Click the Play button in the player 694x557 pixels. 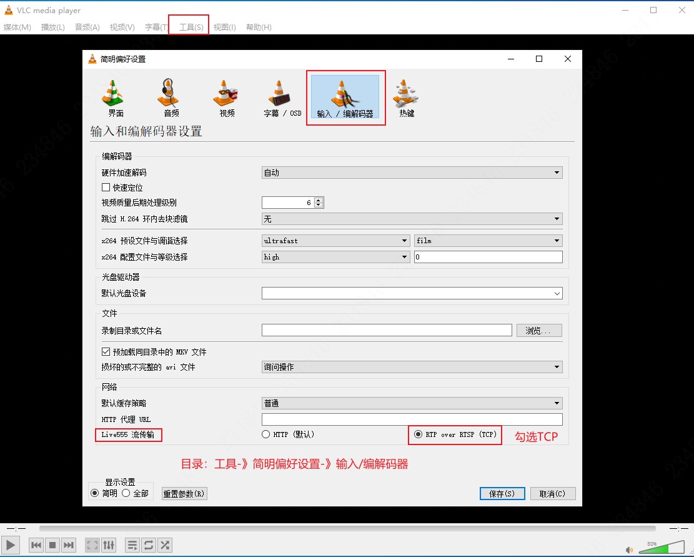coord(11,545)
